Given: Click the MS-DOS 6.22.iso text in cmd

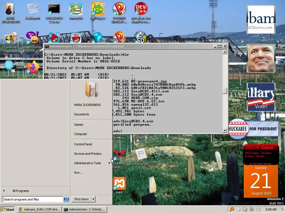Looking at the screenshot, I should tap(148, 101).
